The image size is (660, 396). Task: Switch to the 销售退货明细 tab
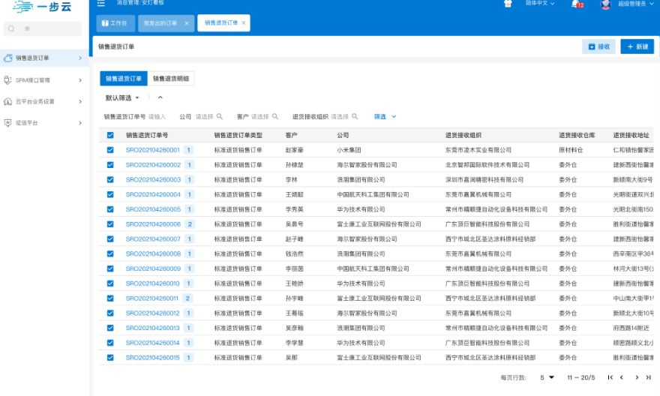coord(171,78)
